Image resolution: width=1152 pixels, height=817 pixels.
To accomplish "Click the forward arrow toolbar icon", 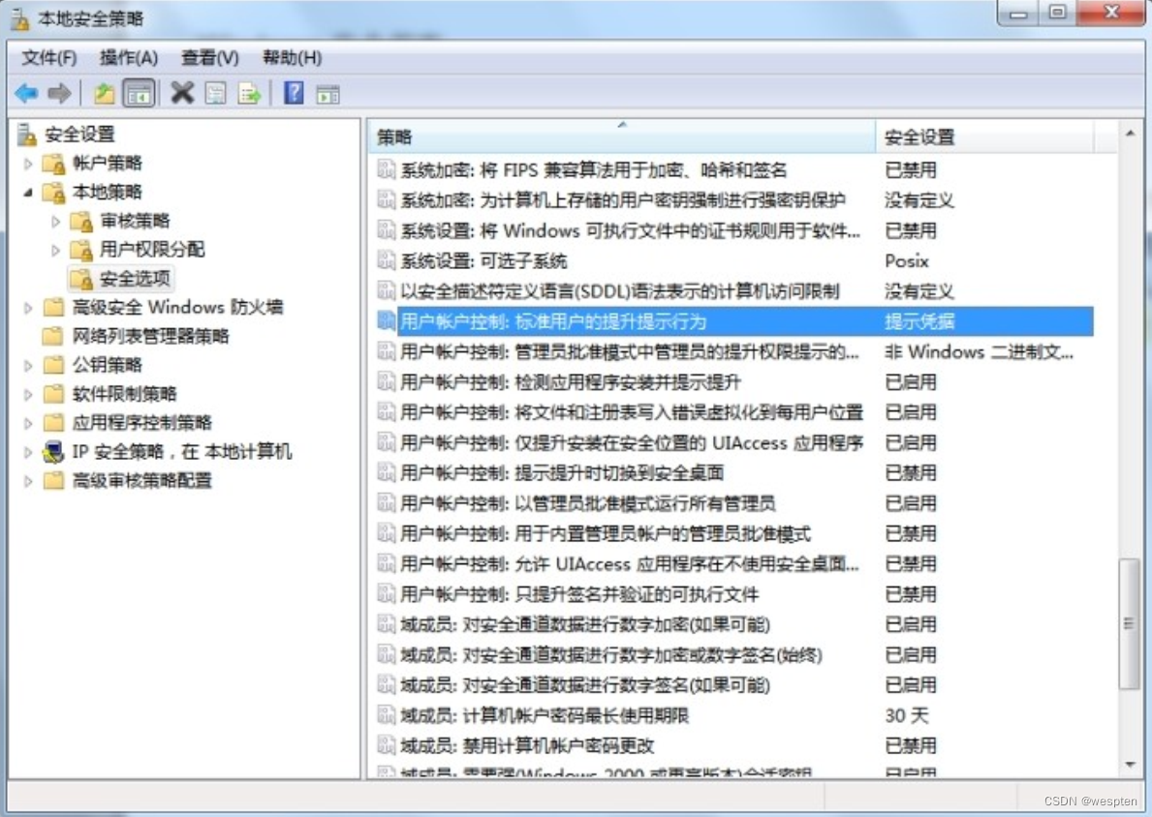I will pos(59,93).
